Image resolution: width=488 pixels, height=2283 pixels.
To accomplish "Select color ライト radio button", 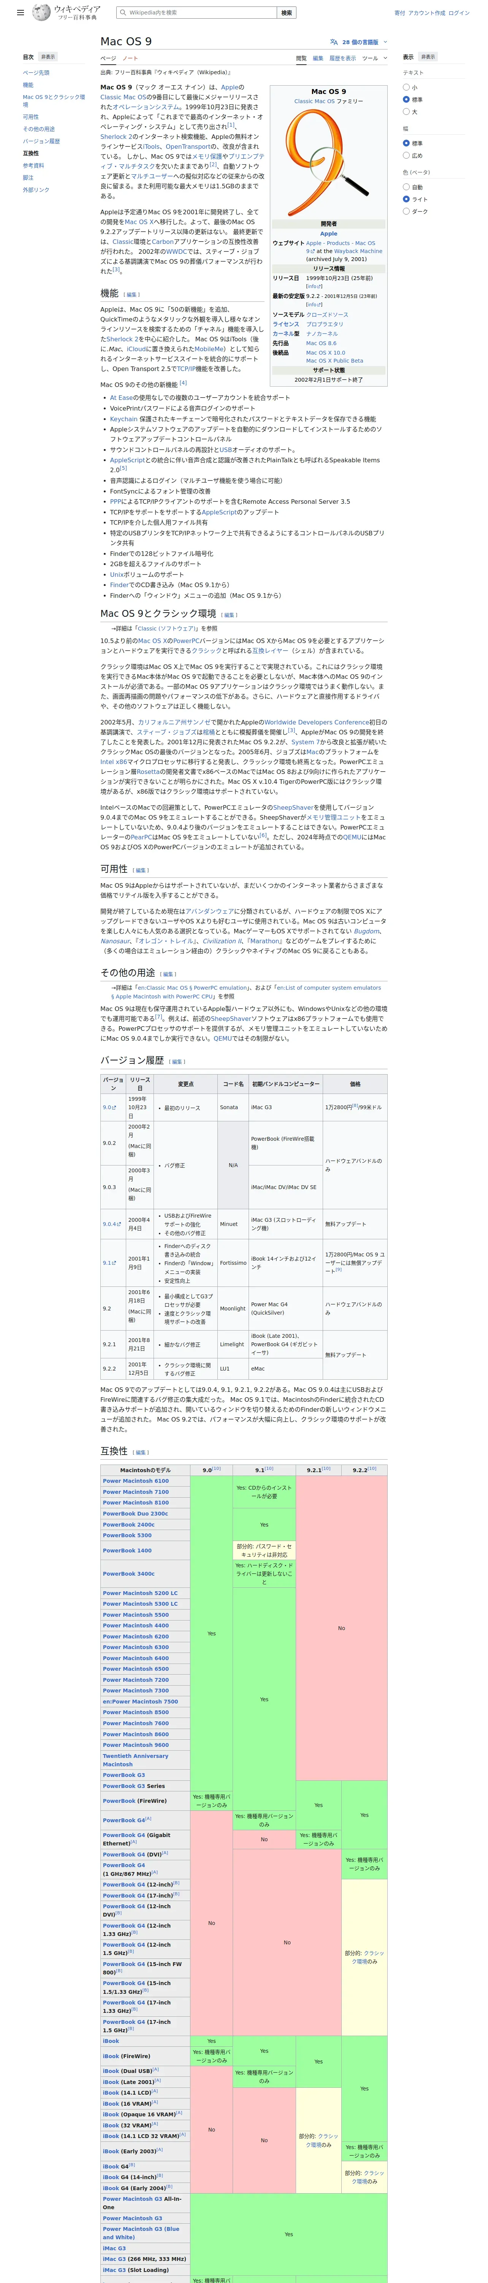I will [407, 199].
